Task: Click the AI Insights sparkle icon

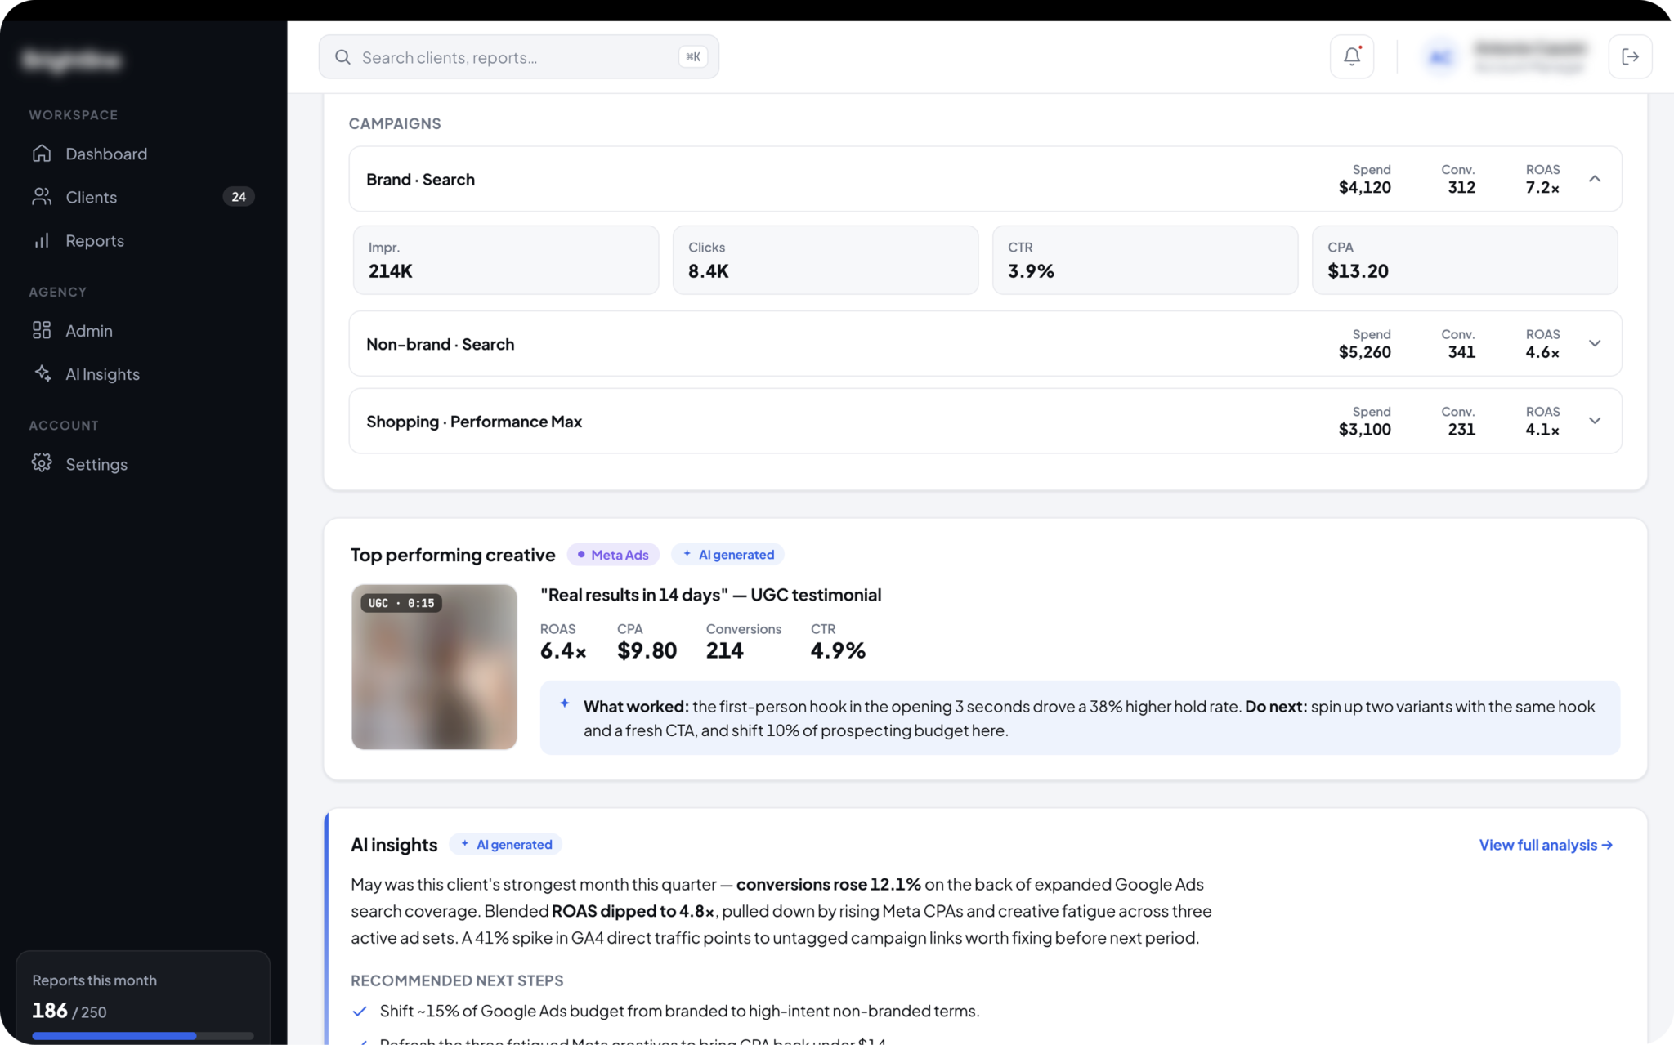Action: pyautogui.click(x=42, y=373)
